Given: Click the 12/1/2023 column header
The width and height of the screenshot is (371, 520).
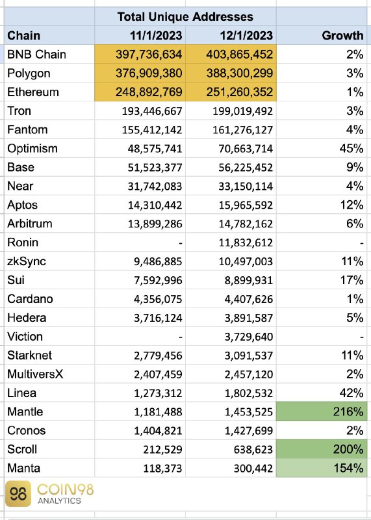Looking at the screenshot, I should (x=231, y=36).
